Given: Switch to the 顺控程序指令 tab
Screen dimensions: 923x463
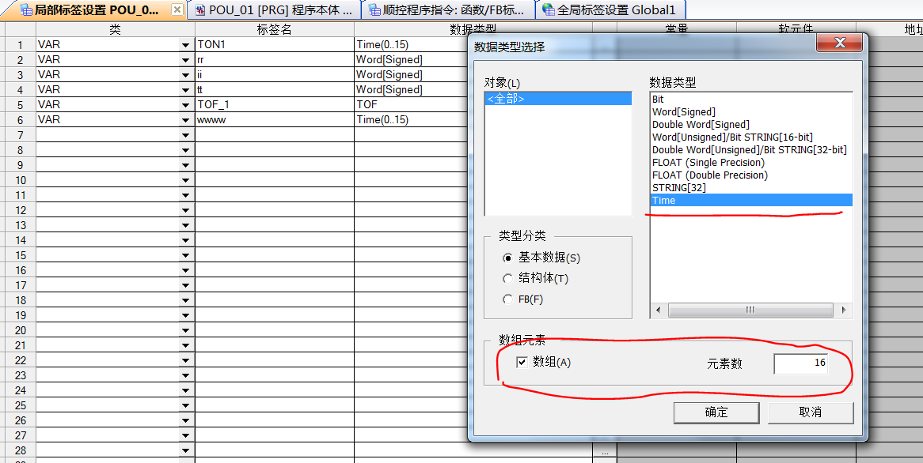Looking at the screenshot, I should pos(447,10).
